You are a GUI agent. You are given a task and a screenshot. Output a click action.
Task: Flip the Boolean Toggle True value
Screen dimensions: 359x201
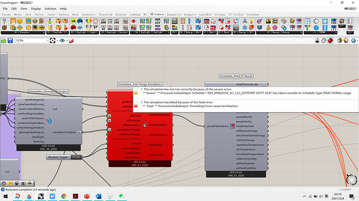(x=76, y=157)
